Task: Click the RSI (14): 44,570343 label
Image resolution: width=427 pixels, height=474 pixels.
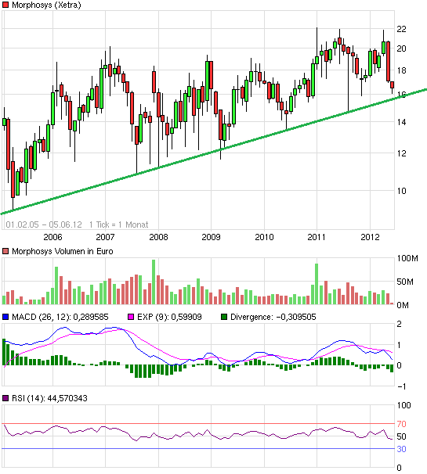Action: tap(49, 398)
